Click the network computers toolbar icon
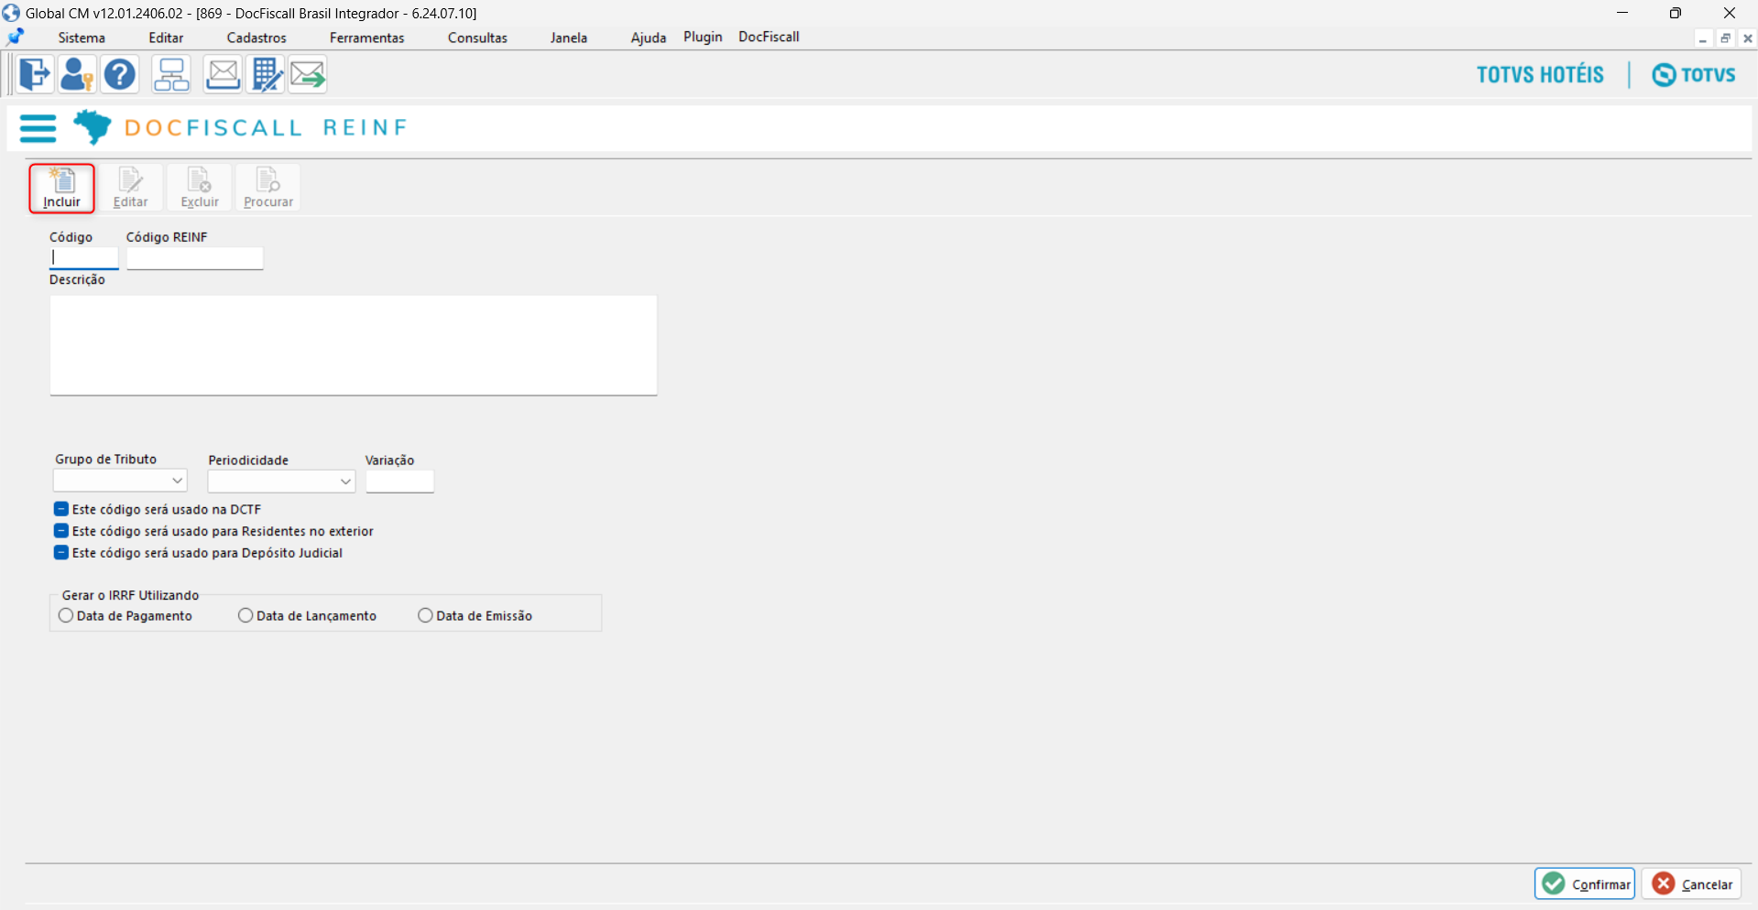This screenshot has height=910, width=1758. pos(171,74)
